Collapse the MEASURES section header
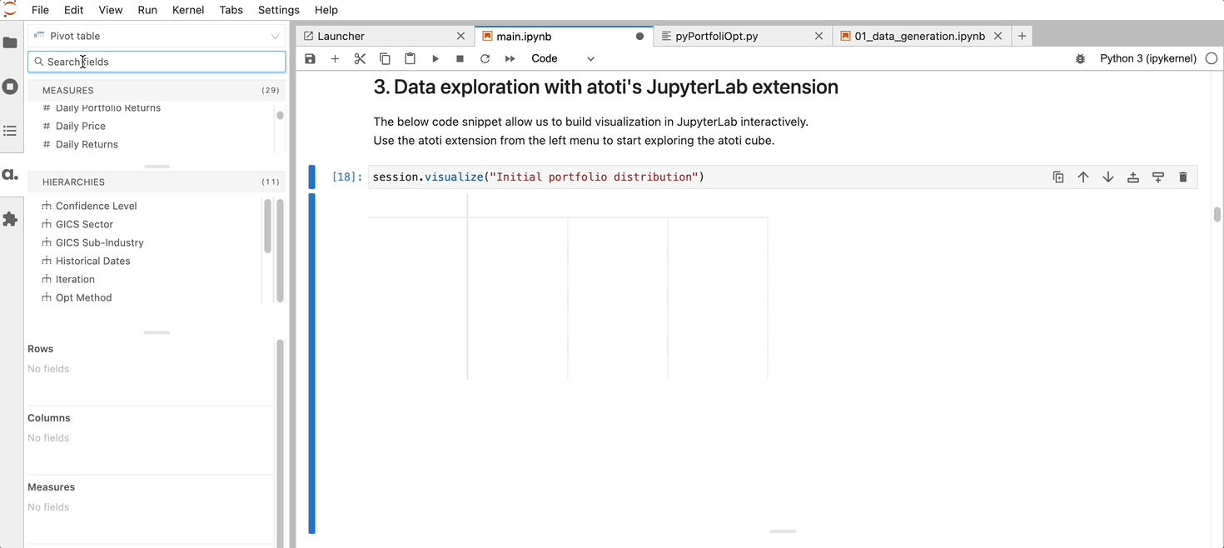1224x548 pixels. pos(157,90)
